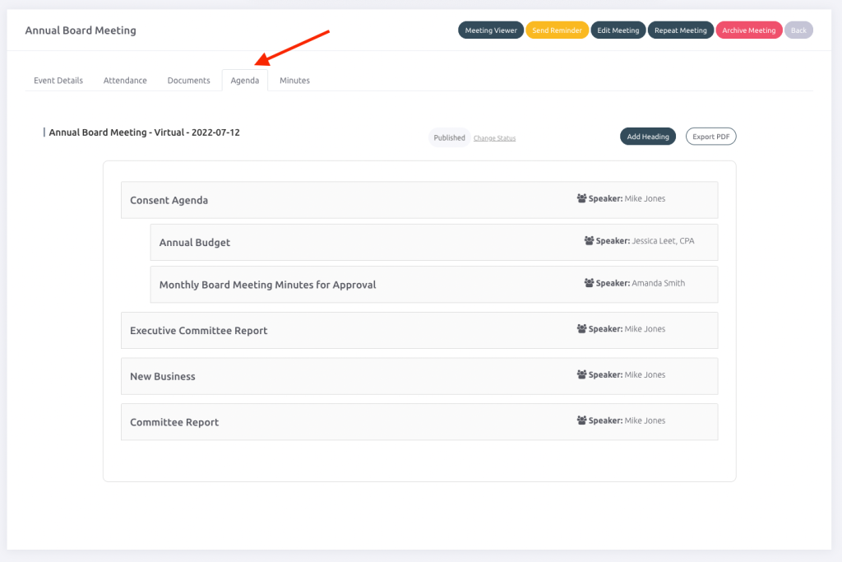This screenshot has width=842, height=562.
Task: Click speaker icon in Consent Agenda row
Action: pyautogui.click(x=581, y=198)
